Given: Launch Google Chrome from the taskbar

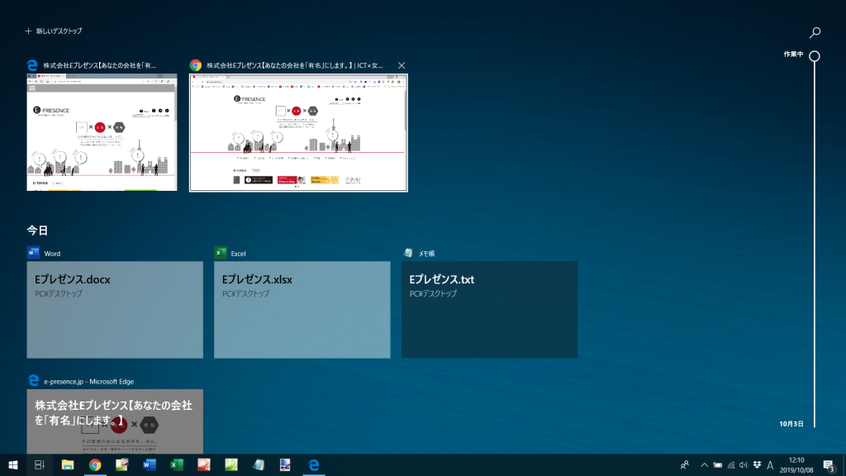Looking at the screenshot, I should tap(95, 464).
